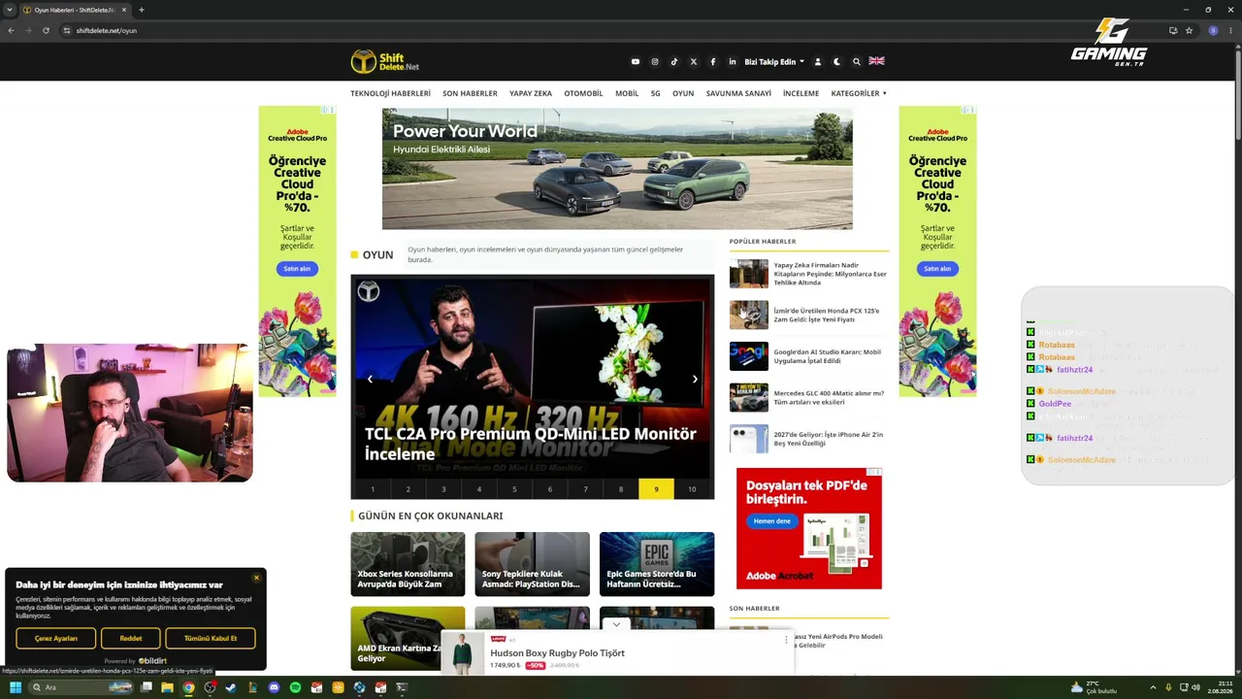Go to OTOMOBİL section

pyautogui.click(x=583, y=93)
